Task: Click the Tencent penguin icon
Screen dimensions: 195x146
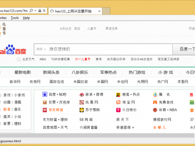Action: [155, 95]
